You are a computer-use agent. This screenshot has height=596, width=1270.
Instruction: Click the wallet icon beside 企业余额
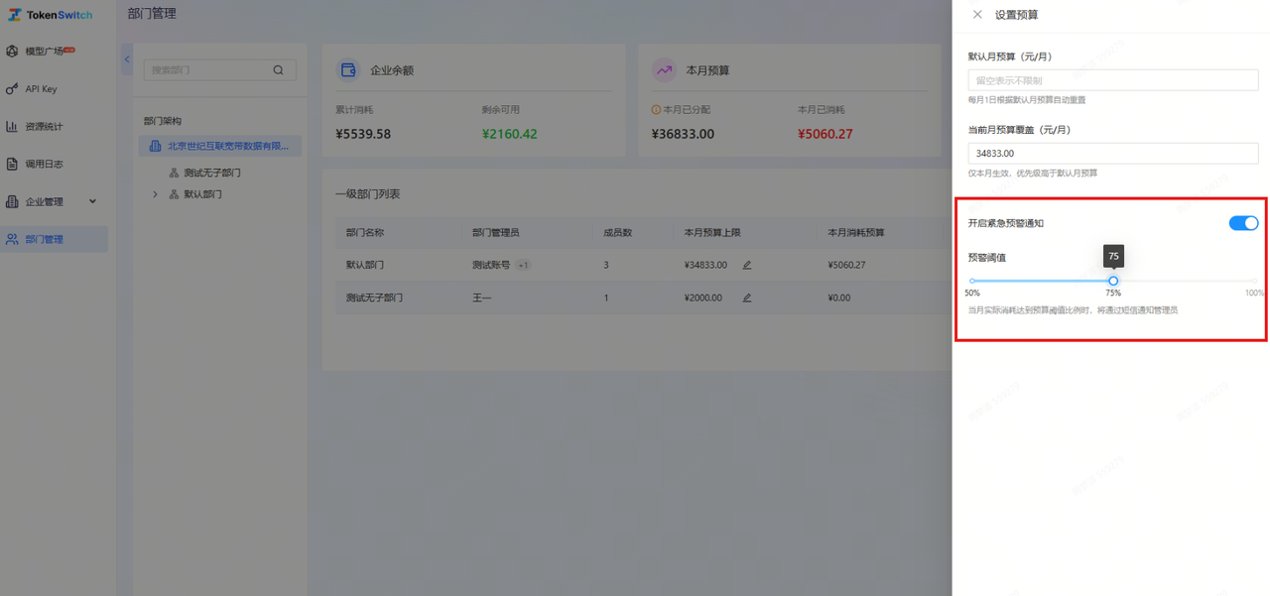348,70
